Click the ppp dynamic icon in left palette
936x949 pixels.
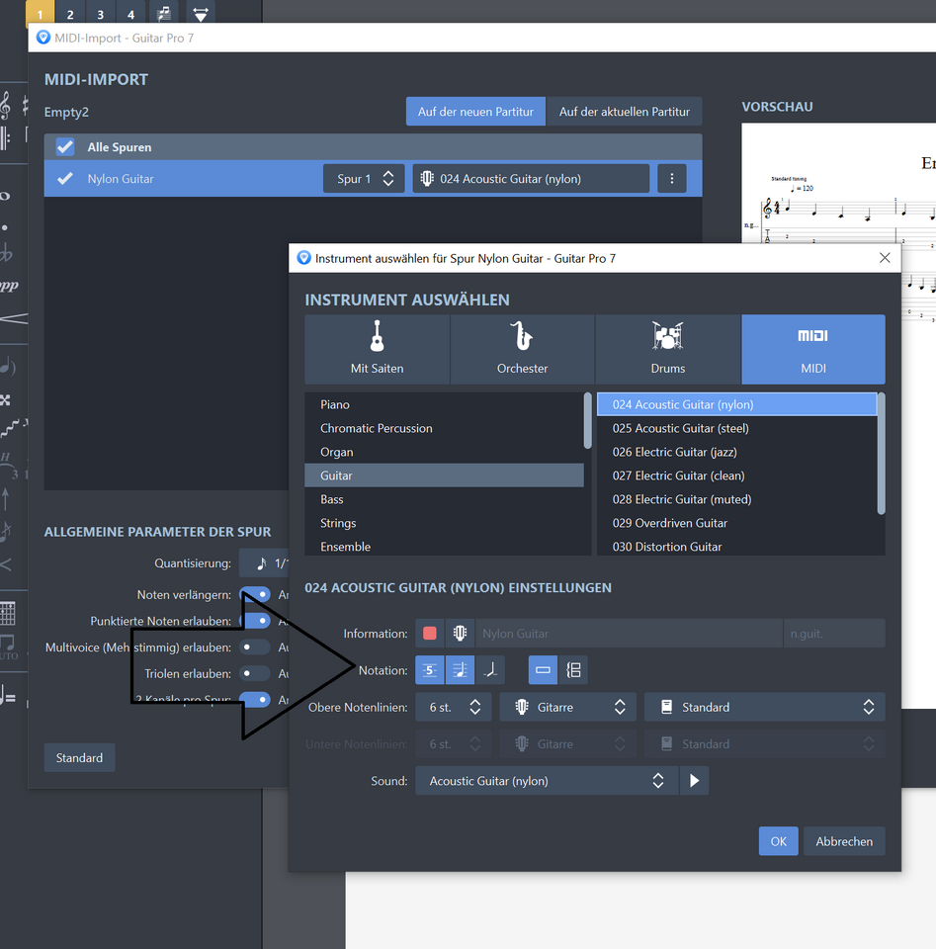point(9,285)
